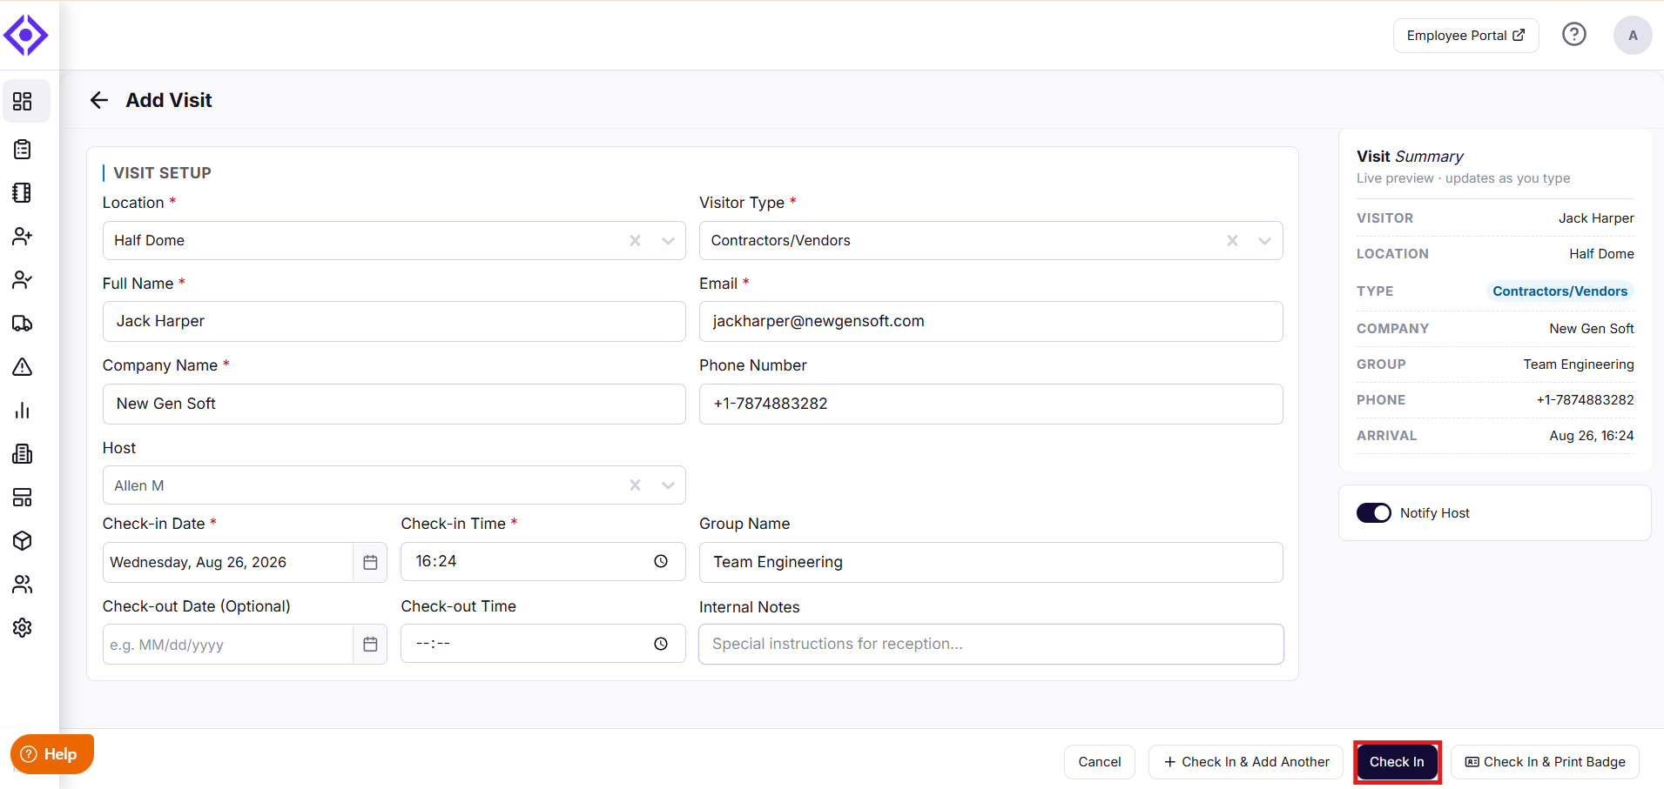1664x789 pixels.
Task: Open the add-user sidebar icon
Action: pos(23,237)
